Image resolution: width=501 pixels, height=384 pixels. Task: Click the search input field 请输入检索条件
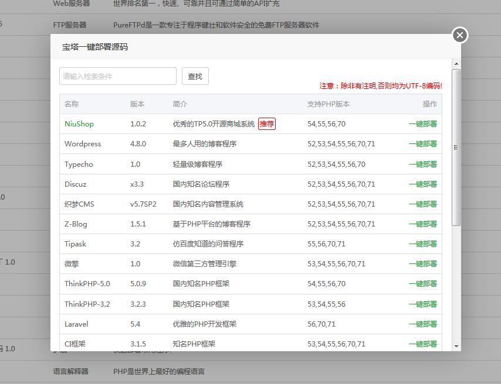[x=117, y=76]
